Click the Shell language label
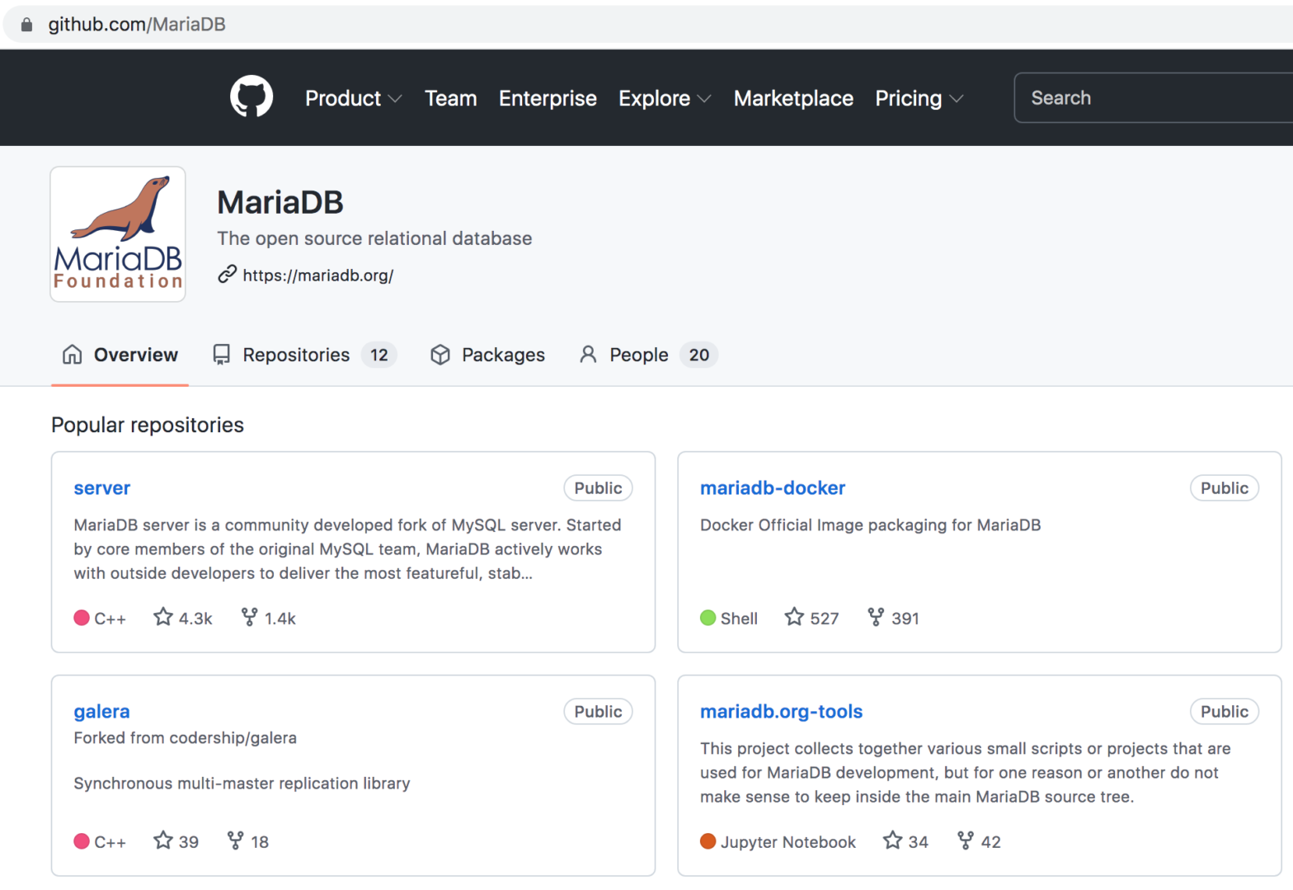Viewport: 1293px width, 890px height. coord(739,619)
